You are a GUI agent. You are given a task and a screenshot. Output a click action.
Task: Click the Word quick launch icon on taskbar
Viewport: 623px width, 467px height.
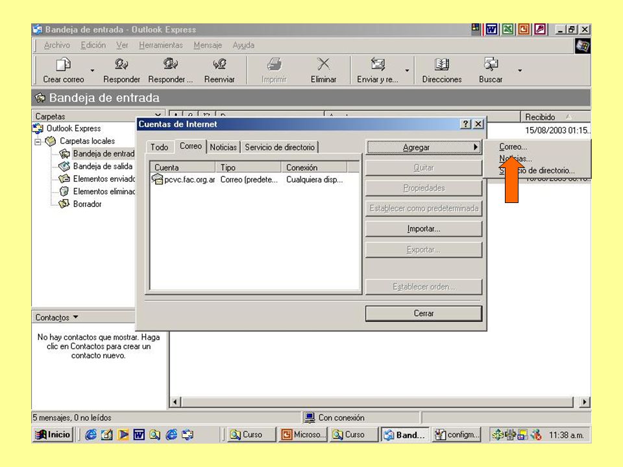coord(139,435)
